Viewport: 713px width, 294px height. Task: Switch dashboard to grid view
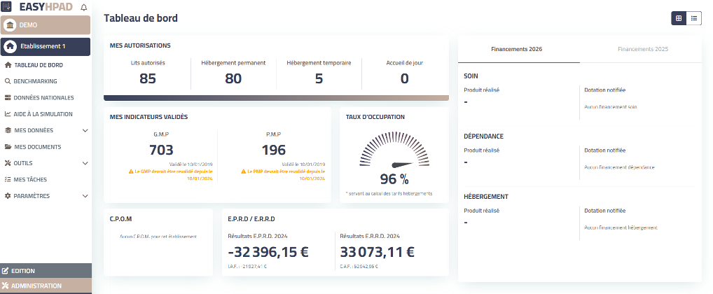678,18
